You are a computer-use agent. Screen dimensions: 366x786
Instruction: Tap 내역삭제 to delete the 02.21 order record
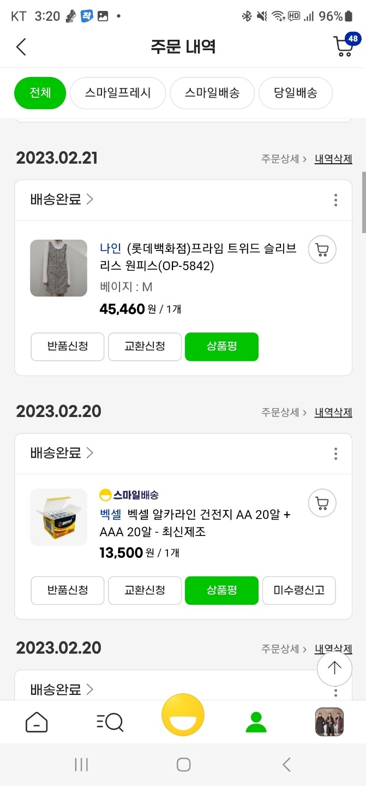(x=333, y=158)
